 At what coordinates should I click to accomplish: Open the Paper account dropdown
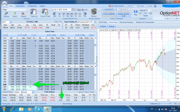(x=26, y=10)
